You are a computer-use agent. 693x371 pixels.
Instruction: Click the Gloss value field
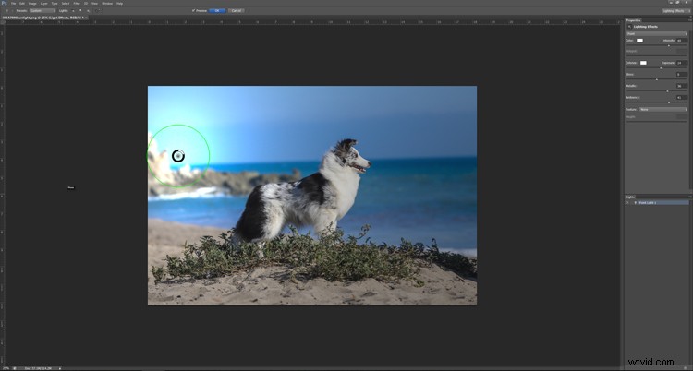[682, 74]
